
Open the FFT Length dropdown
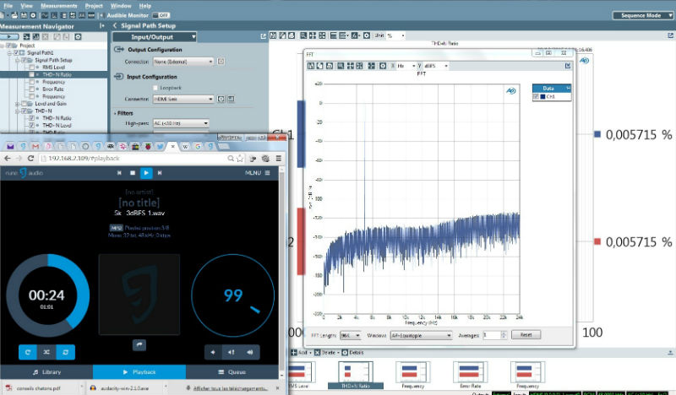(351, 335)
